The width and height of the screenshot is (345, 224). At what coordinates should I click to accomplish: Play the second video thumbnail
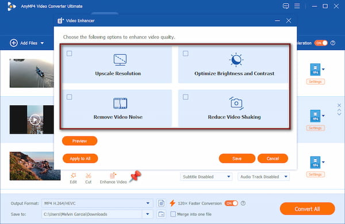coord(35,120)
